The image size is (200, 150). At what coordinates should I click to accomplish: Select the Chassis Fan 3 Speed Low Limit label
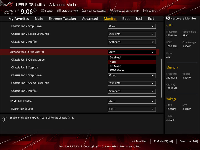(x=30, y=83)
